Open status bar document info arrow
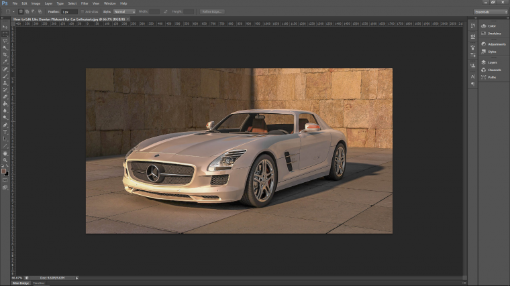Image resolution: width=510 pixels, height=286 pixels. (x=77, y=278)
